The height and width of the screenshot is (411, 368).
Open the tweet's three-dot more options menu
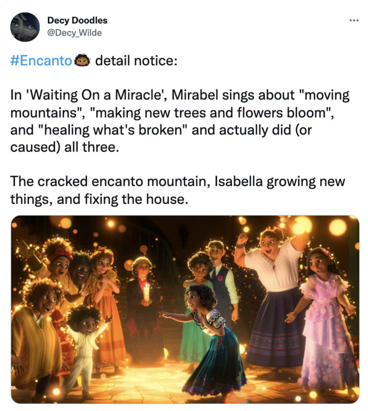tap(352, 20)
